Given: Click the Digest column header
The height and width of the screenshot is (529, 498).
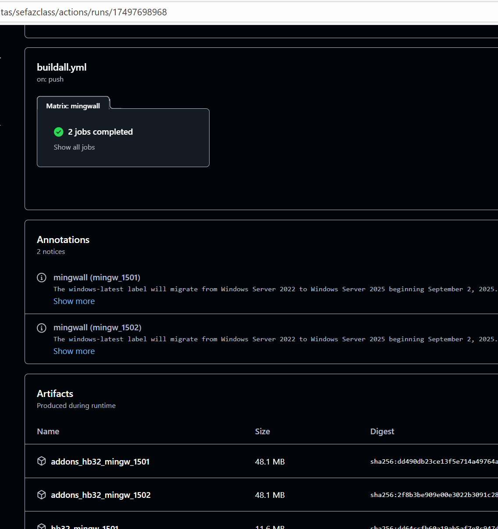Looking at the screenshot, I should click(x=382, y=432).
